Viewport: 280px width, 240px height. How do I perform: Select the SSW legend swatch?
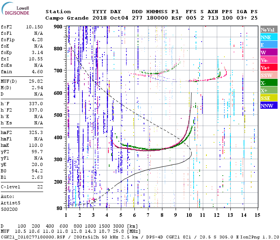pyautogui.click(x=269, y=75)
